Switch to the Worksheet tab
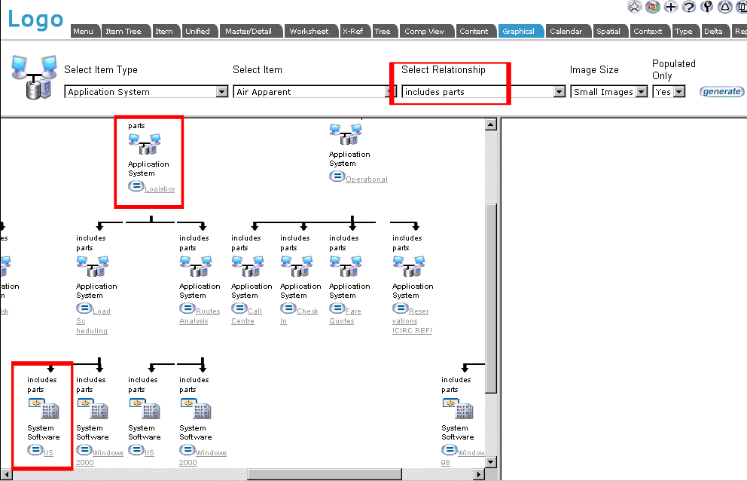 click(309, 32)
